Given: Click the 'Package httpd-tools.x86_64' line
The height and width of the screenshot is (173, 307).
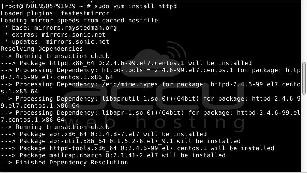Looking at the screenshot, I should pyautogui.click(x=137, y=148).
